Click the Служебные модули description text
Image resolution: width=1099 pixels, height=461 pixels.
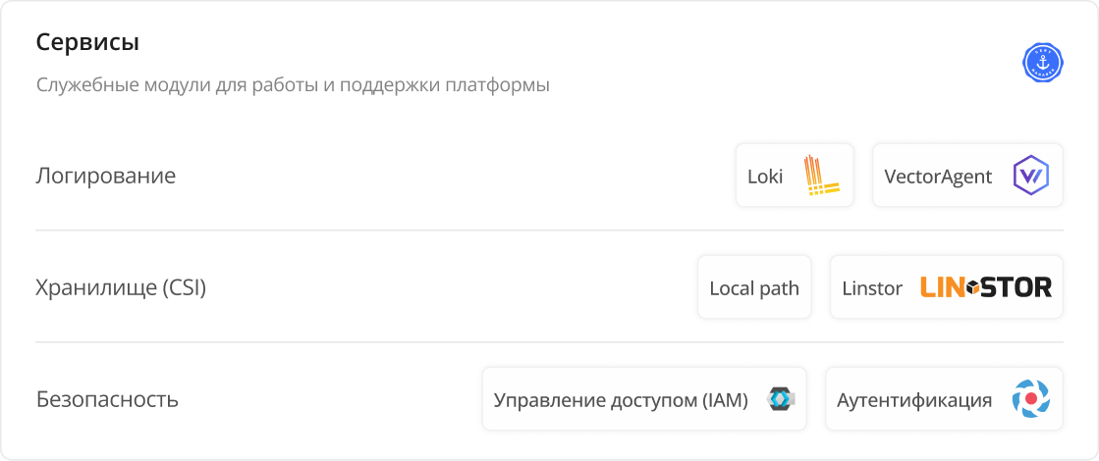pos(293,85)
